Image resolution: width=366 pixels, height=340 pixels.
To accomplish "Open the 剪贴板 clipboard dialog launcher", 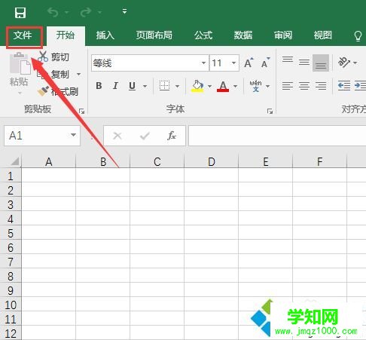I will [81, 111].
